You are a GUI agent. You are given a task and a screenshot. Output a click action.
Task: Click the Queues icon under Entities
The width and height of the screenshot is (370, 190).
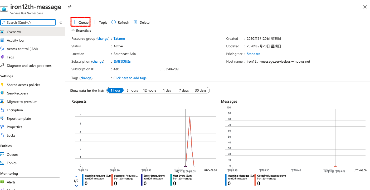click(x=2, y=154)
